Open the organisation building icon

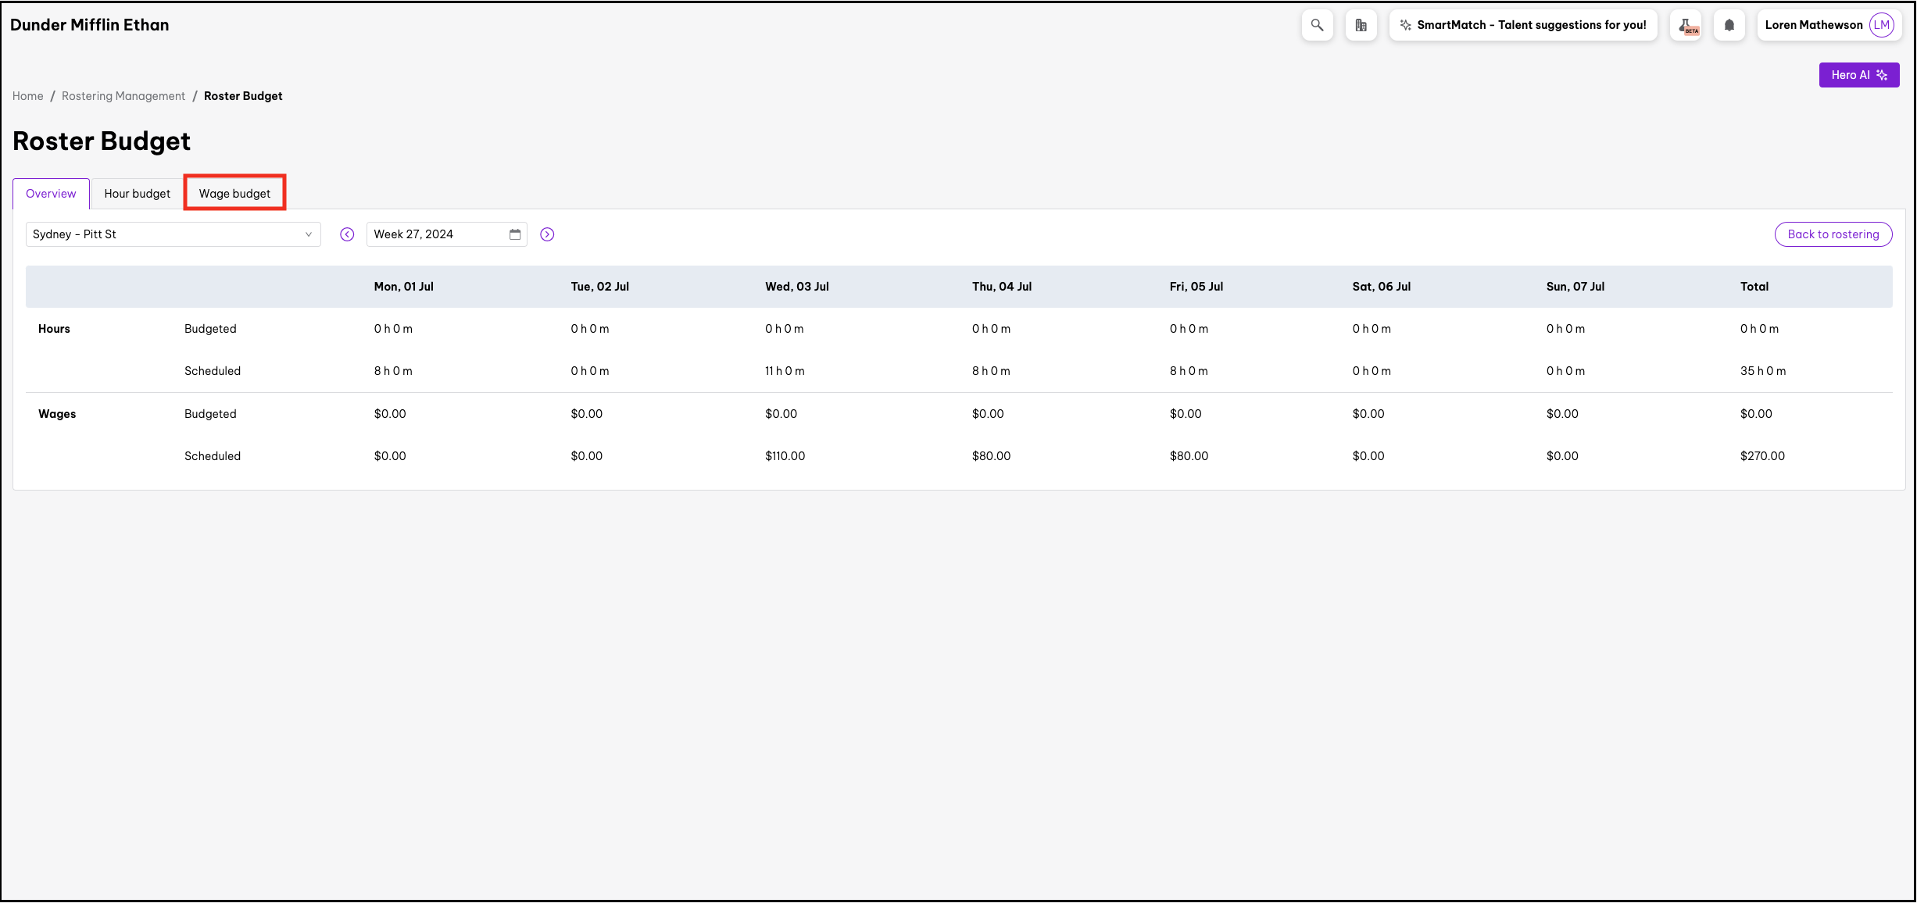tap(1361, 25)
